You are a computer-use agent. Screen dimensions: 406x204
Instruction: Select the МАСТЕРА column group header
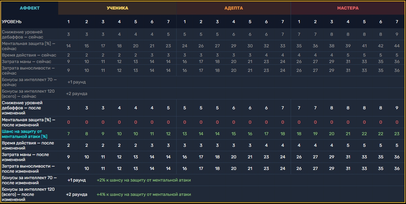[x=348, y=8]
